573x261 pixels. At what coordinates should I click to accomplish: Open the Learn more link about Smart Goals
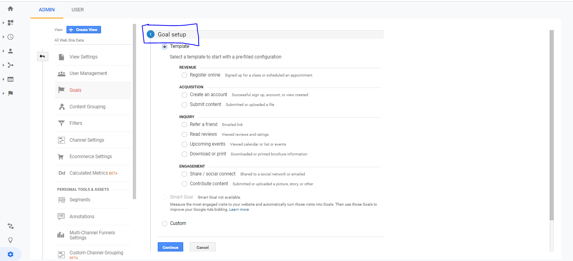239,209
